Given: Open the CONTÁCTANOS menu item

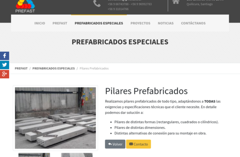Looking at the screenshot, I should [x=193, y=23].
